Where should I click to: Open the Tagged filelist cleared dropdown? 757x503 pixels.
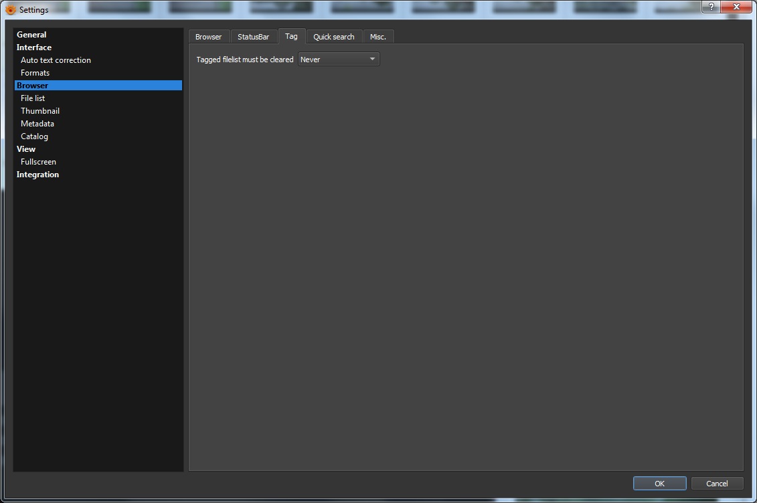(x=339, y=60)
